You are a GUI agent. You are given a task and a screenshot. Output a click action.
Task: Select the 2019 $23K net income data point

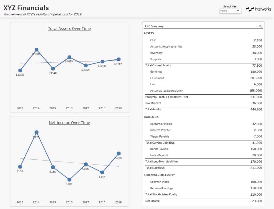[119, 154]
